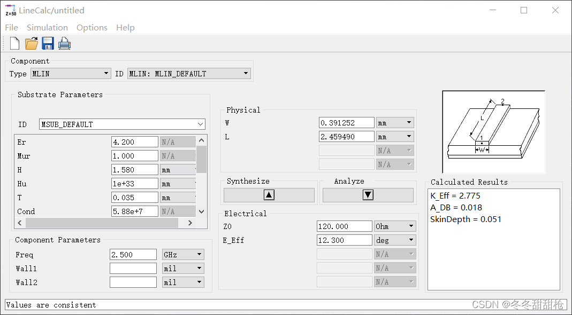Screen dimensions: 572x315
Task: Click the W width field 0.391252
Action: pyautogui.click(x=347, y=123)
